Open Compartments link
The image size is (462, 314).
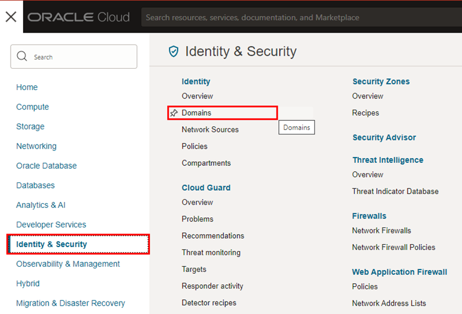click(x=206, y=163)
